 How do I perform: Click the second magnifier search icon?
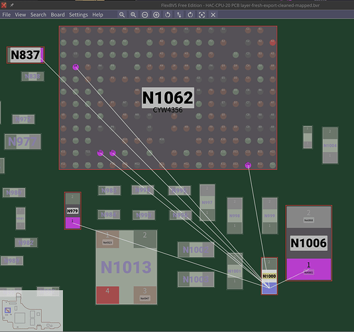coord(133,15)
